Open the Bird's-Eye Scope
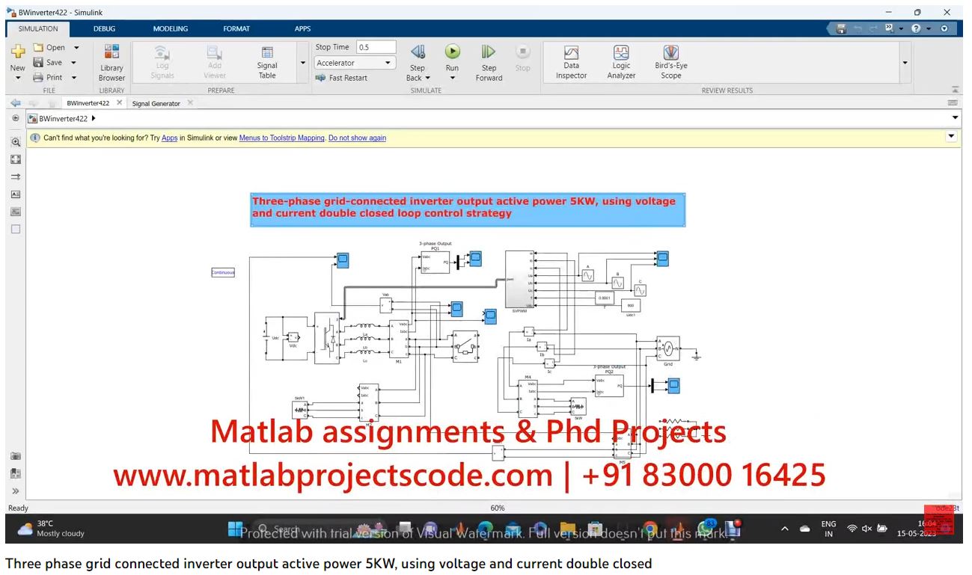Viewport: 972px width, 575px height. pos(670,61)
